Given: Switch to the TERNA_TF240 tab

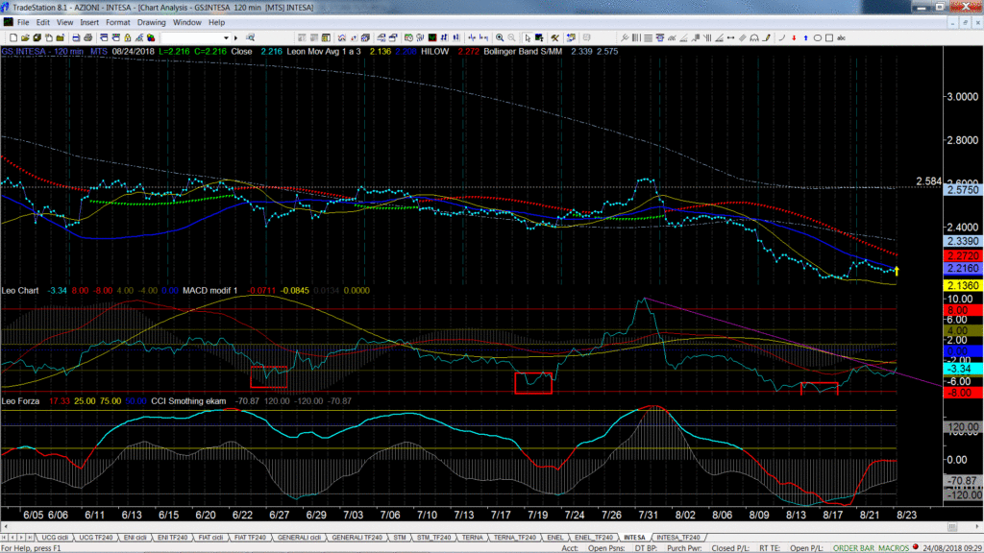Looking at the screenshot, I should [x=515, y=538].
